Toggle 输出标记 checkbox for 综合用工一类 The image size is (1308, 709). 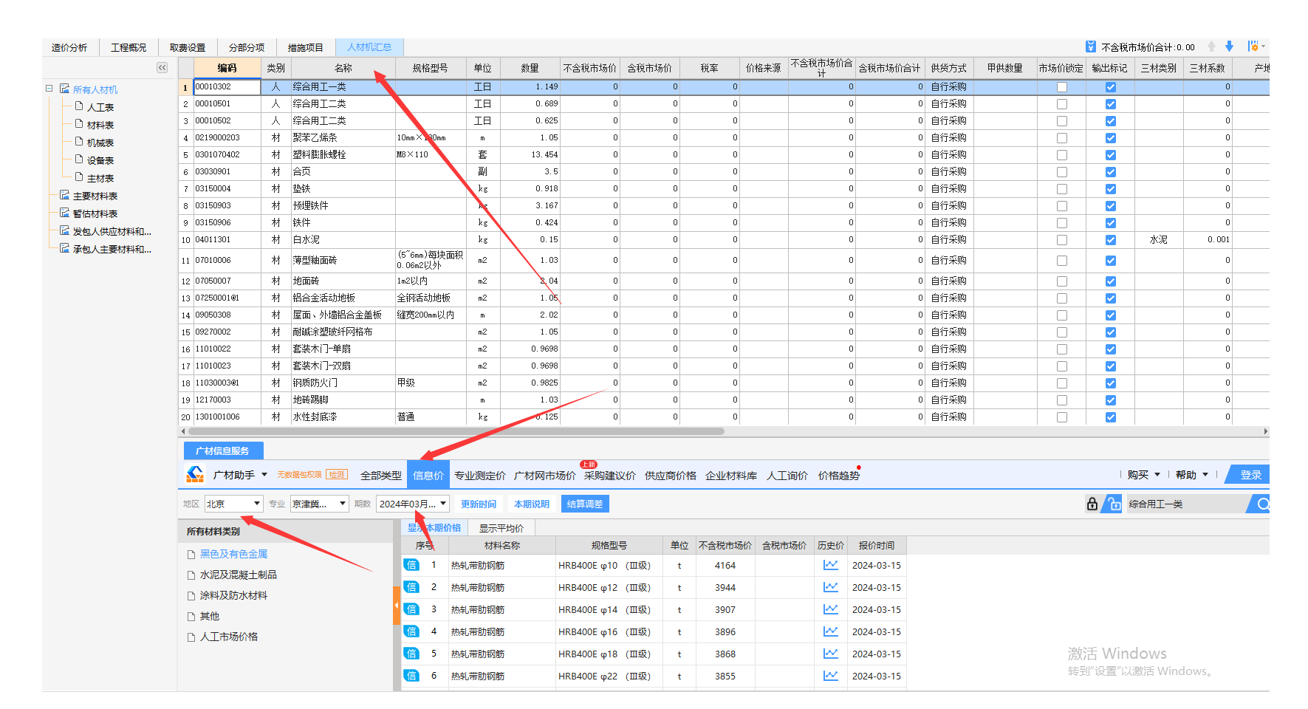coord(1111,87)
